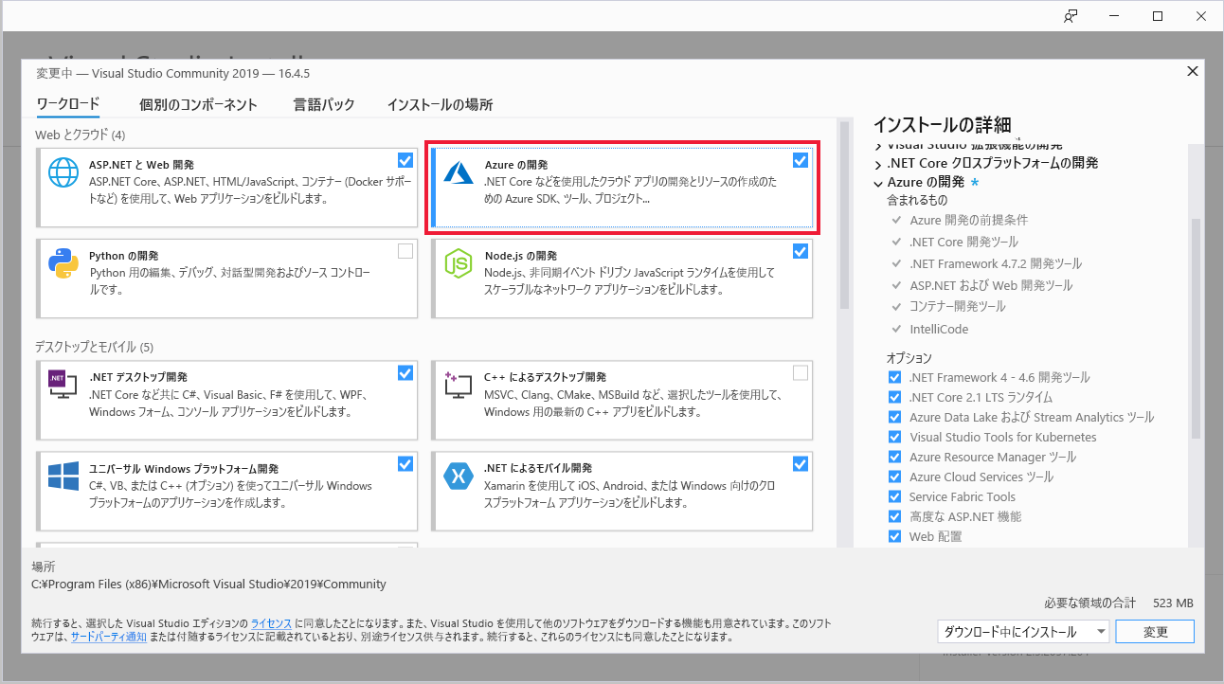
Task: Click the 変更 button
Action: point(1155,632)
